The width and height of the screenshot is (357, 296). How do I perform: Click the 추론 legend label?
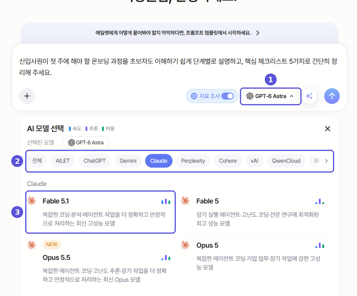click(94, 129)
